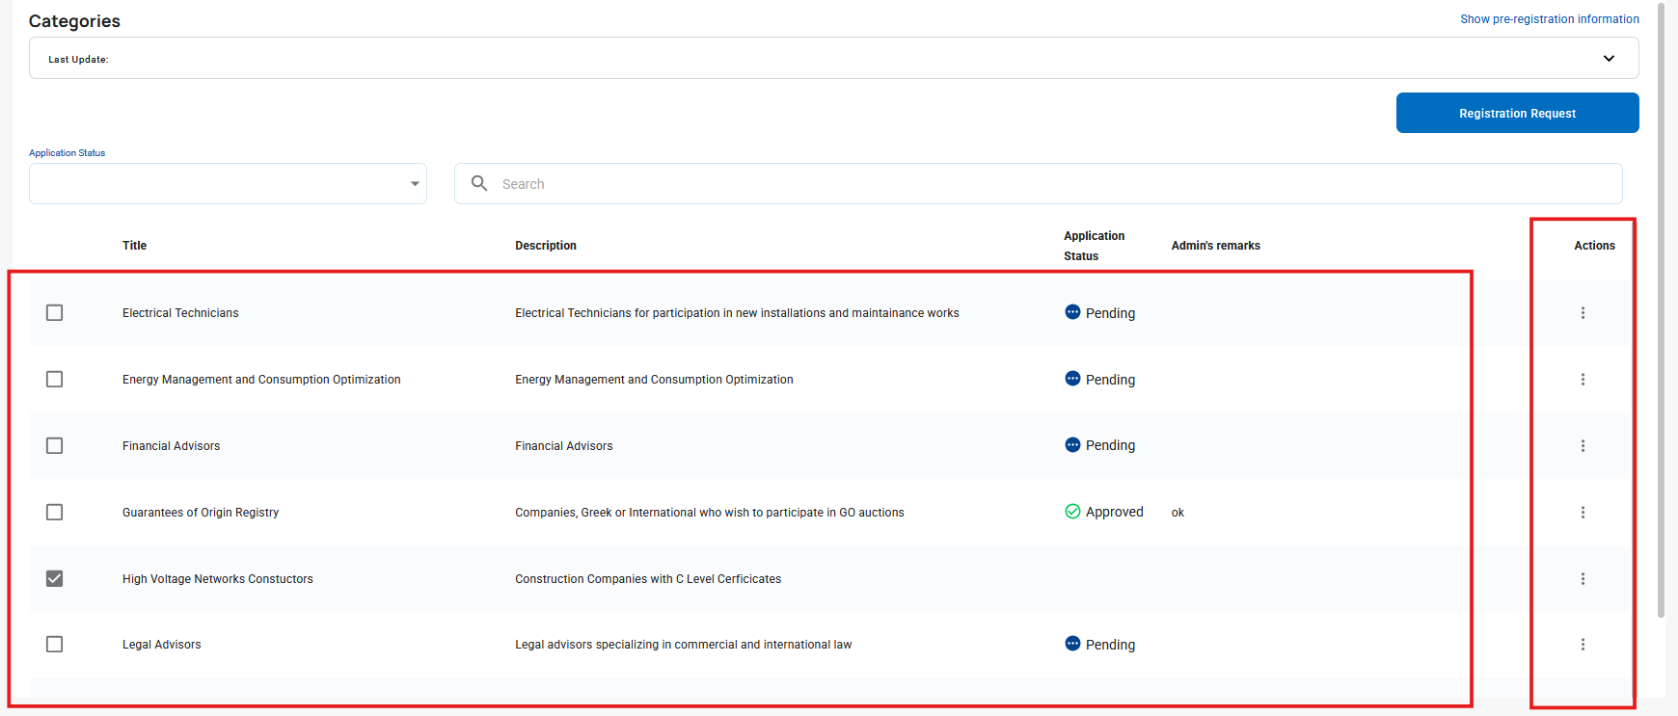Click High Voltage Networks Constuctors title

tap(218, 579)
